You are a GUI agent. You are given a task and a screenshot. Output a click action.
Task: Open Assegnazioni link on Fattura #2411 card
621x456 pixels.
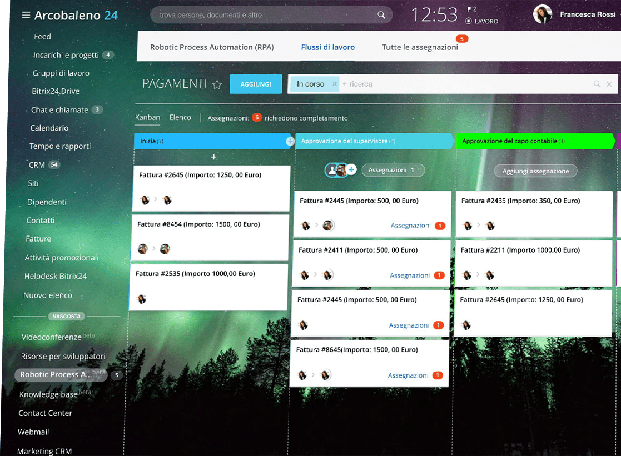410,275
